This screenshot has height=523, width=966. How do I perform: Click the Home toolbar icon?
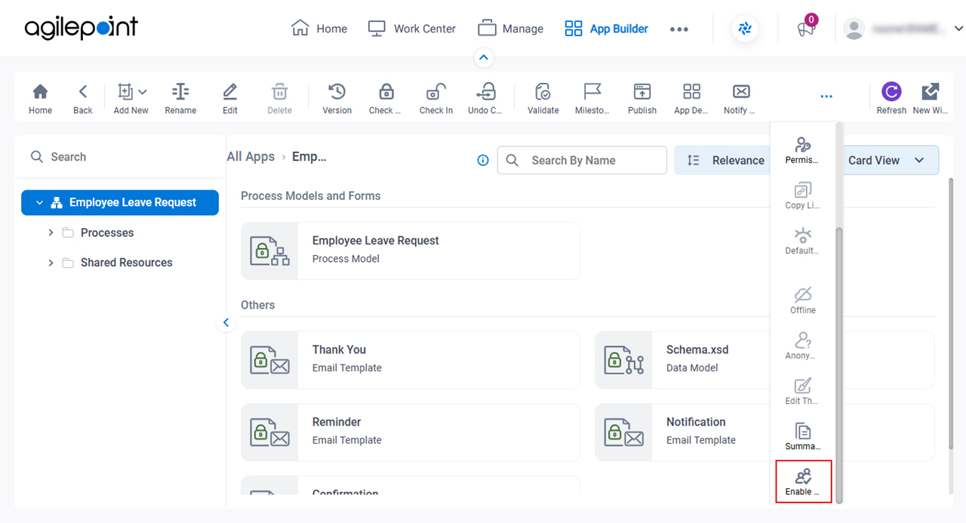point(41,99)
